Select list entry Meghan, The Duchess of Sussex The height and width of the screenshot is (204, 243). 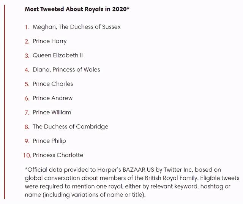tap(77, 27)
